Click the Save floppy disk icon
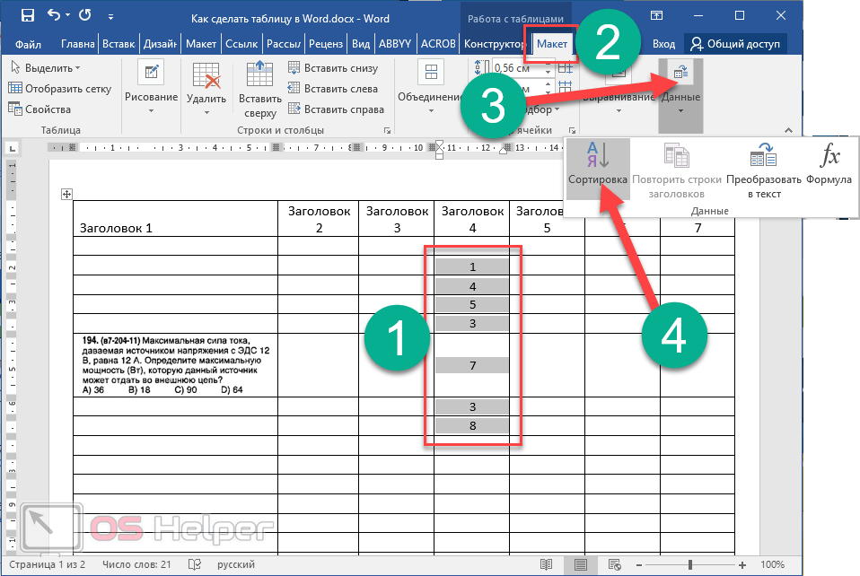The width and height of the screenshot is (860, 576). (27, 15)
